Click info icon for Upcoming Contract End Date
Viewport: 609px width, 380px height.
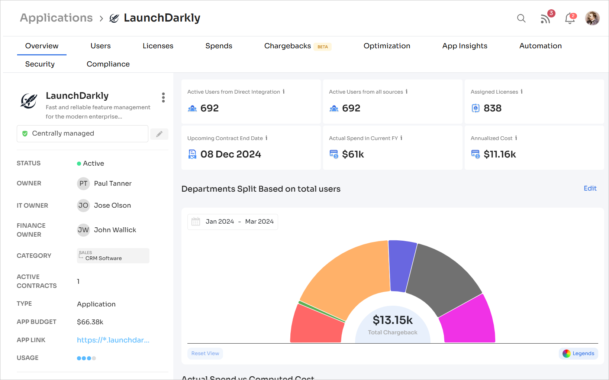267,138
